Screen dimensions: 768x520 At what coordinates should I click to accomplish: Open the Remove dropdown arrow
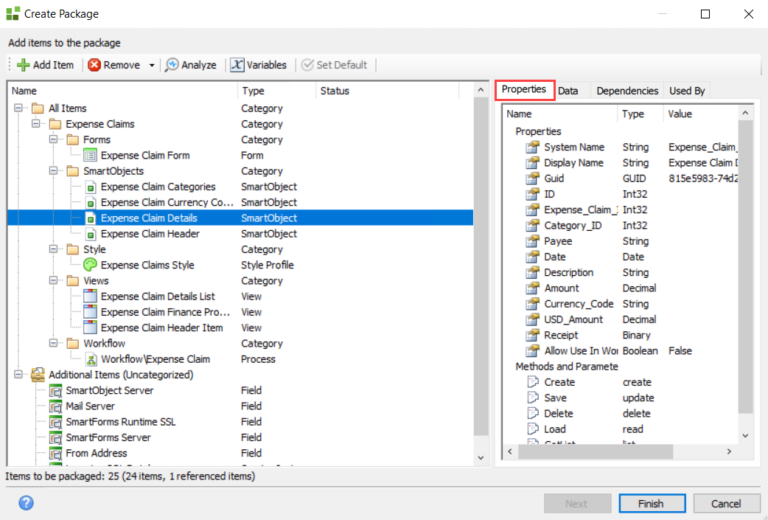pos(152,65)
